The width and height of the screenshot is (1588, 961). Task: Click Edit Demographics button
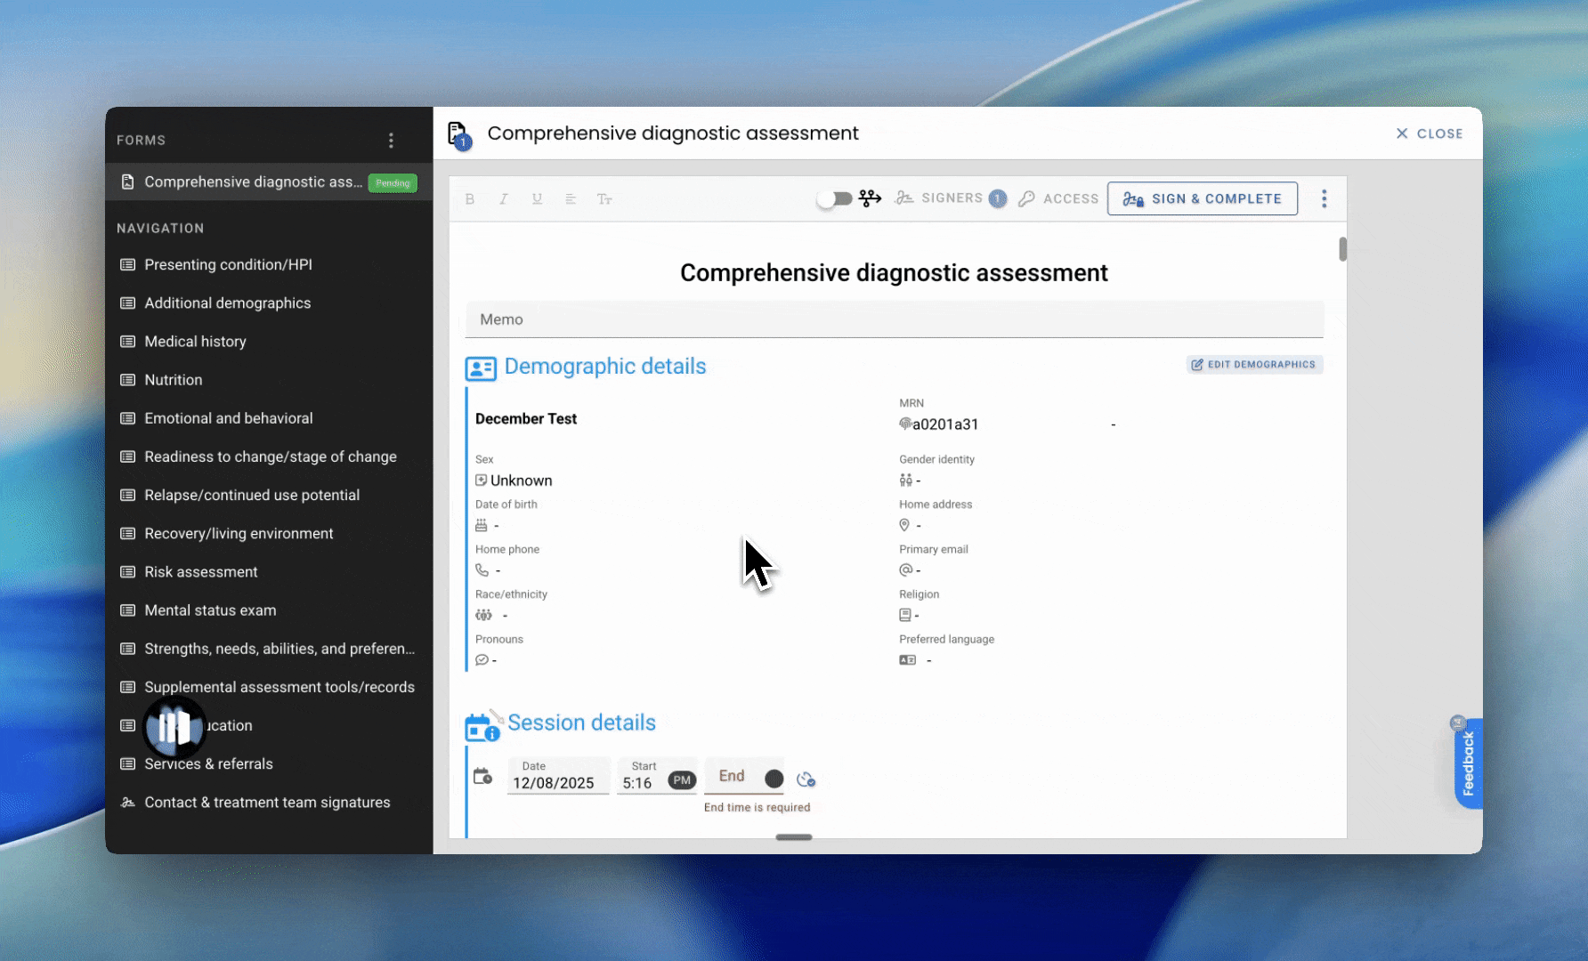[1253, 365]
